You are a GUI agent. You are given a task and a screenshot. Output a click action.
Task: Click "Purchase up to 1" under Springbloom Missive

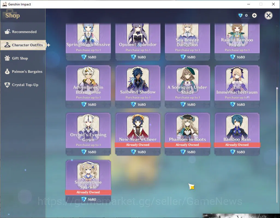pos(88,50)
